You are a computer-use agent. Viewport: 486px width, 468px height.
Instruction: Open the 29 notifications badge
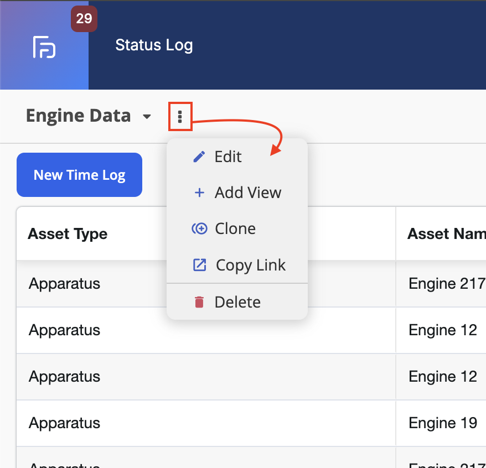tap(84, 19)
